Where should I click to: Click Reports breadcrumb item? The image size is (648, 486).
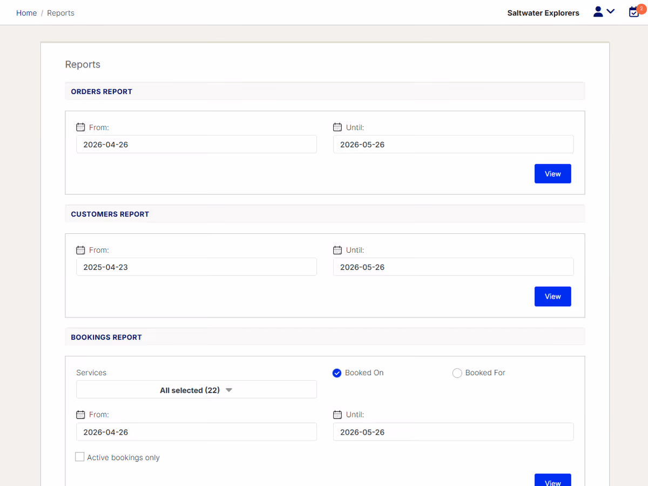[x=60, y=13]
